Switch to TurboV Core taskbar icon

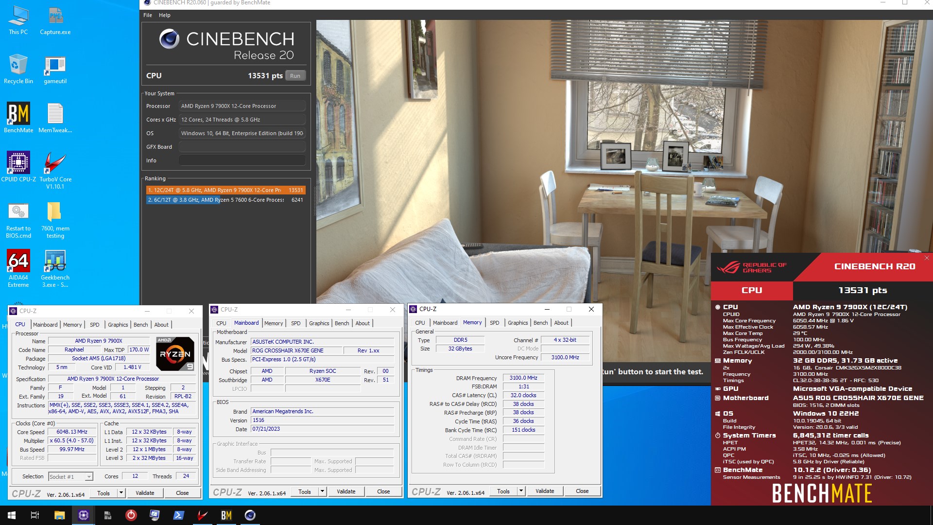click(203, 515)
